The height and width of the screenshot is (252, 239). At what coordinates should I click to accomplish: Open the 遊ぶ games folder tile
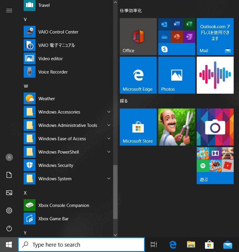[215, 165]
